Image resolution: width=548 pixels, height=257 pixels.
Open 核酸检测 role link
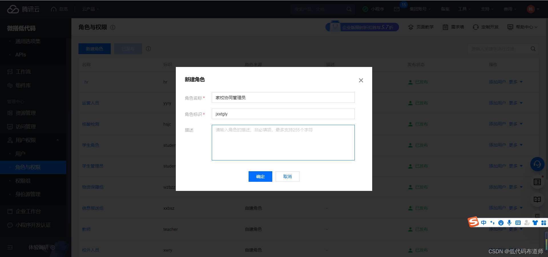(90, 124)
